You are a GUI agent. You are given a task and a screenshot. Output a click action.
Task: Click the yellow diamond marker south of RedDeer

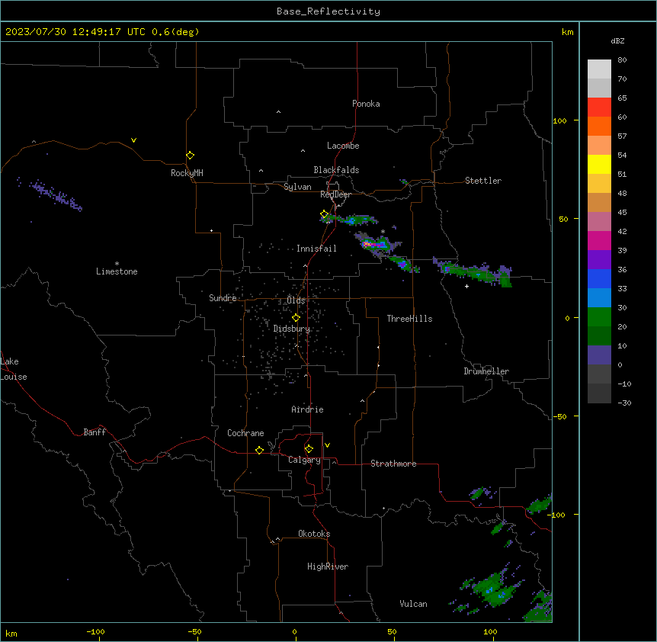click(324, 214)
